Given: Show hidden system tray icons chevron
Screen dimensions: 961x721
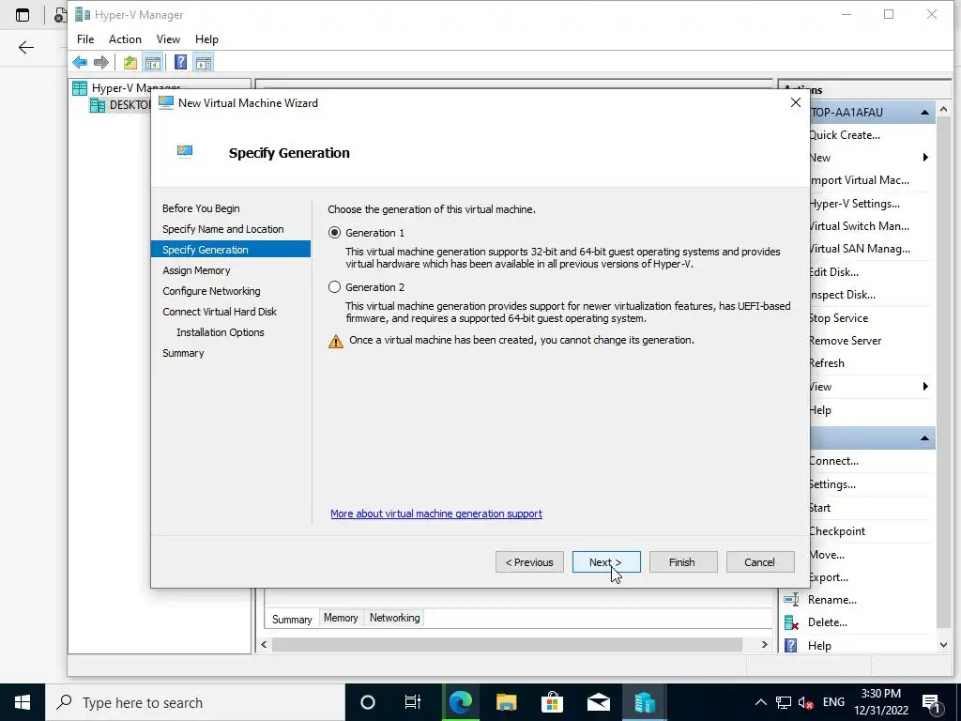Looking at the screenshot, I should [x=760, y=702].
